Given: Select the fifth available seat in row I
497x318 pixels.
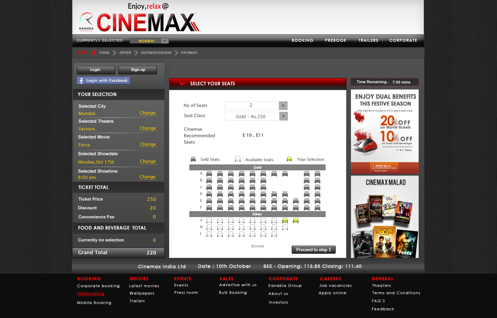Looking at the screenshot, I should (x=252, y=234).
